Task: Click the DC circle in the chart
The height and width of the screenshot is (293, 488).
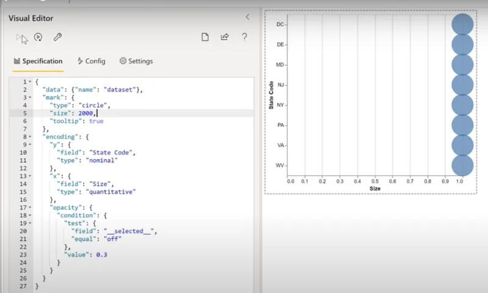Action: coord(462,24)
